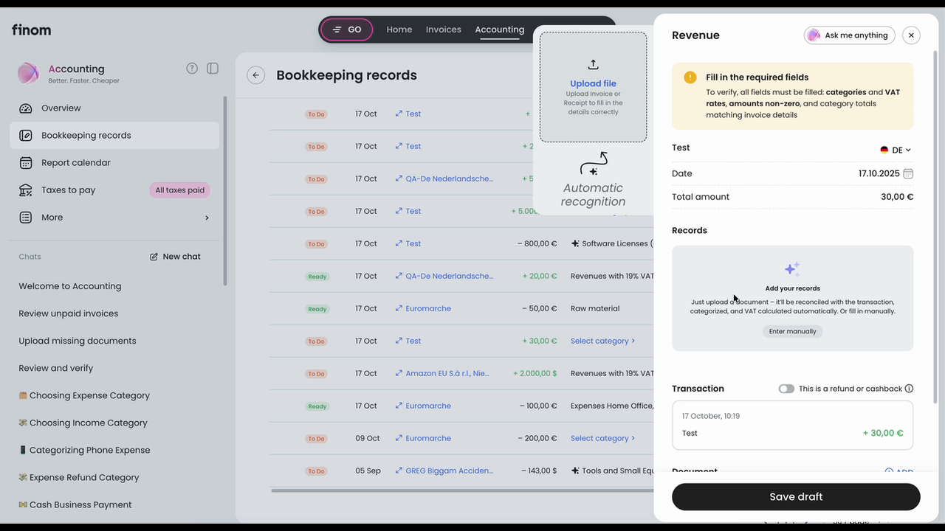Click the sparkle icon next to Tools and Small Equ
Screen dimensions: 945x531
[575, 471]
